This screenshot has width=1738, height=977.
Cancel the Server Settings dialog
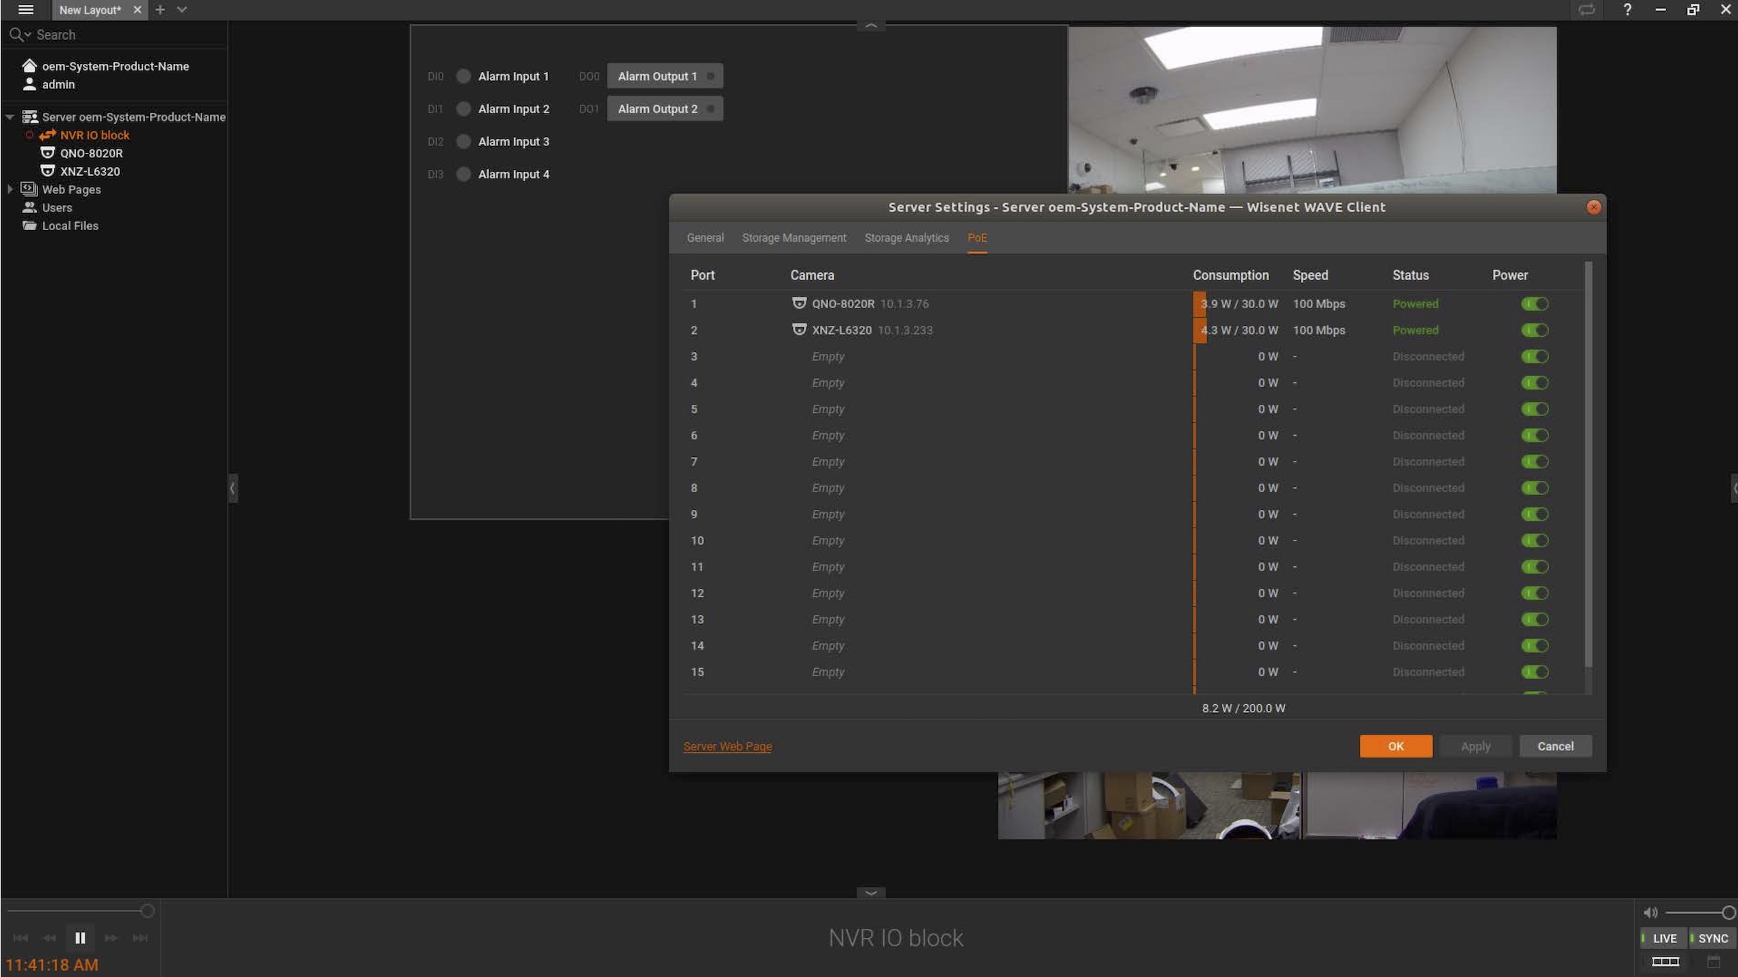click(1555, 746)
